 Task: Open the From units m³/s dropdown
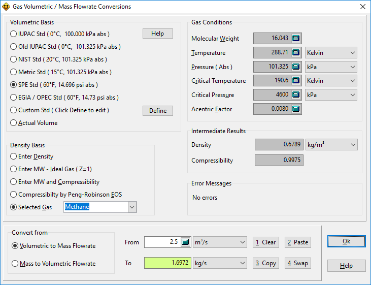tap(220, 242)
